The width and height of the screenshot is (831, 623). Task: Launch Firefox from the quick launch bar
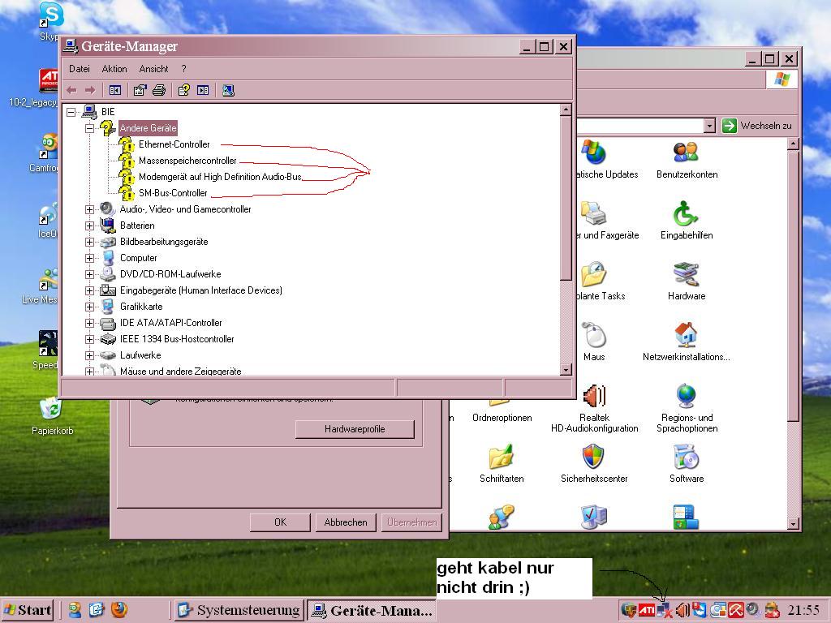click(118, 609)
